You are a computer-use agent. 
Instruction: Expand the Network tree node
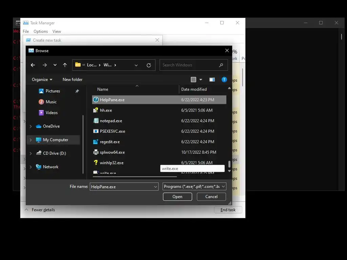click(x=31, y=167)
